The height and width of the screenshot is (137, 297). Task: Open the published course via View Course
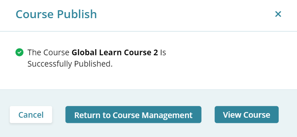[247, 115]
